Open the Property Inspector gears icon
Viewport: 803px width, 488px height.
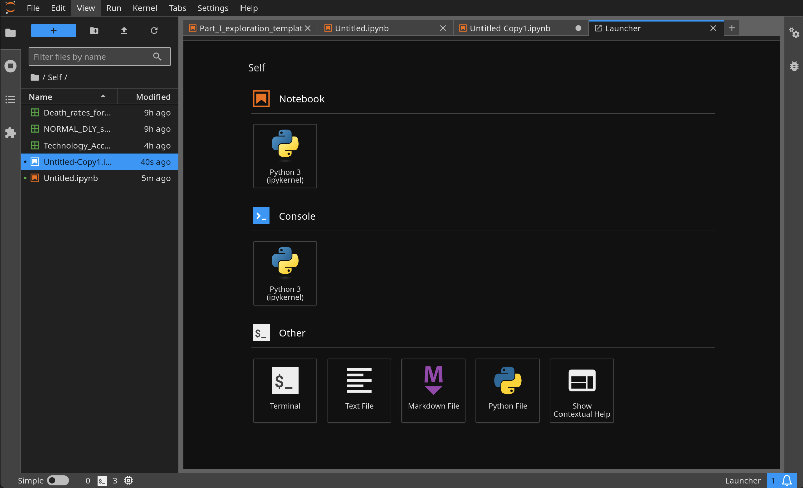pos(794,33)
